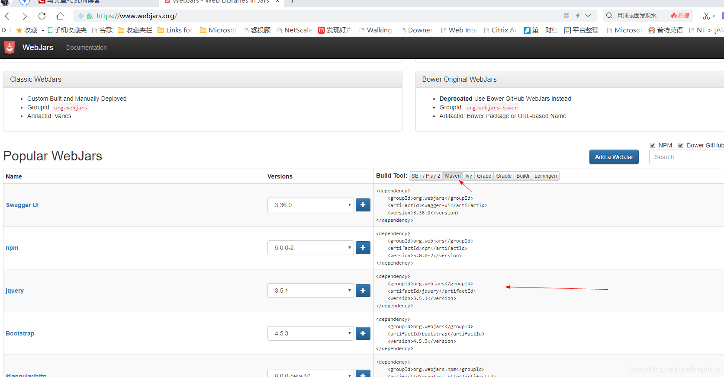Click the Versions column header

[280, 176]
